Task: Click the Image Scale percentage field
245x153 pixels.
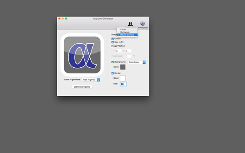Action: (128, 56)
